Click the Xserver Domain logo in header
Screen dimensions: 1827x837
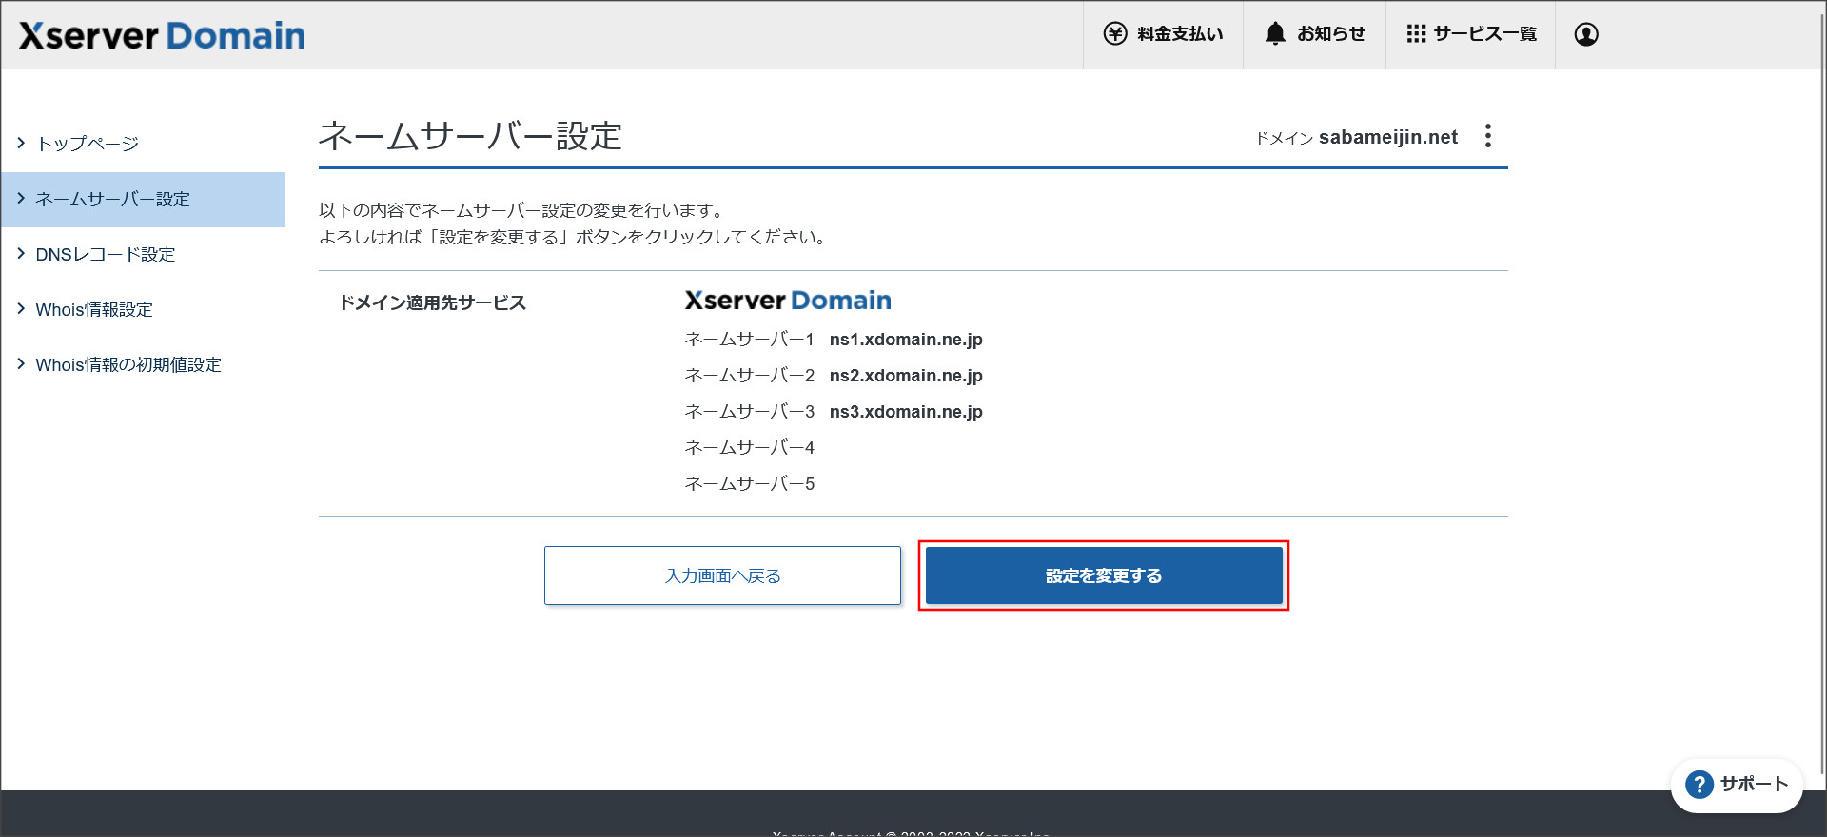(162, 36)
